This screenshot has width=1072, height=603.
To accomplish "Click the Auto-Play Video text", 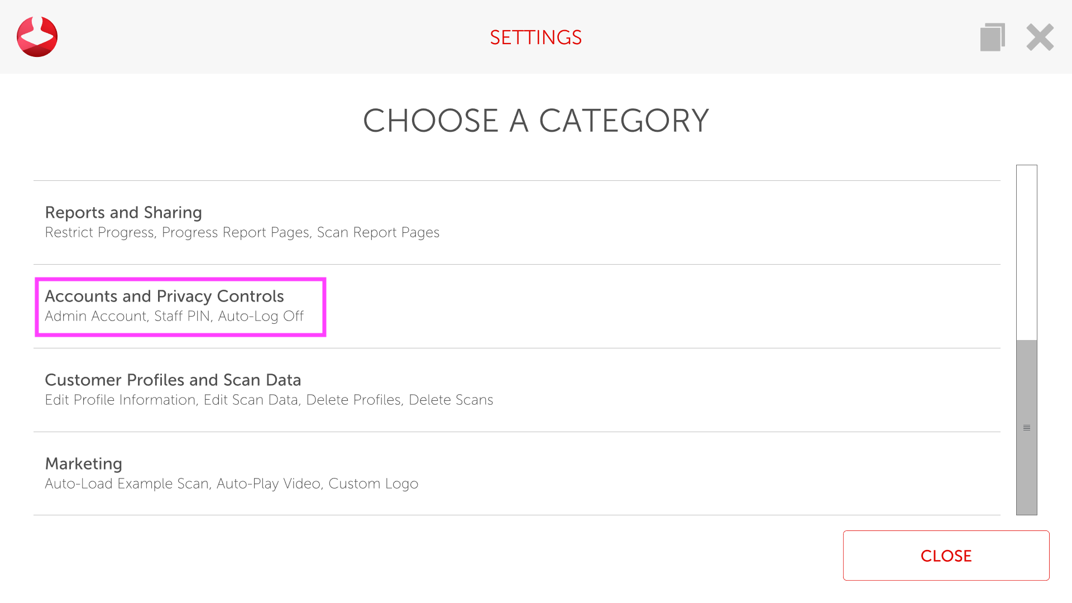I will point(269,484).
